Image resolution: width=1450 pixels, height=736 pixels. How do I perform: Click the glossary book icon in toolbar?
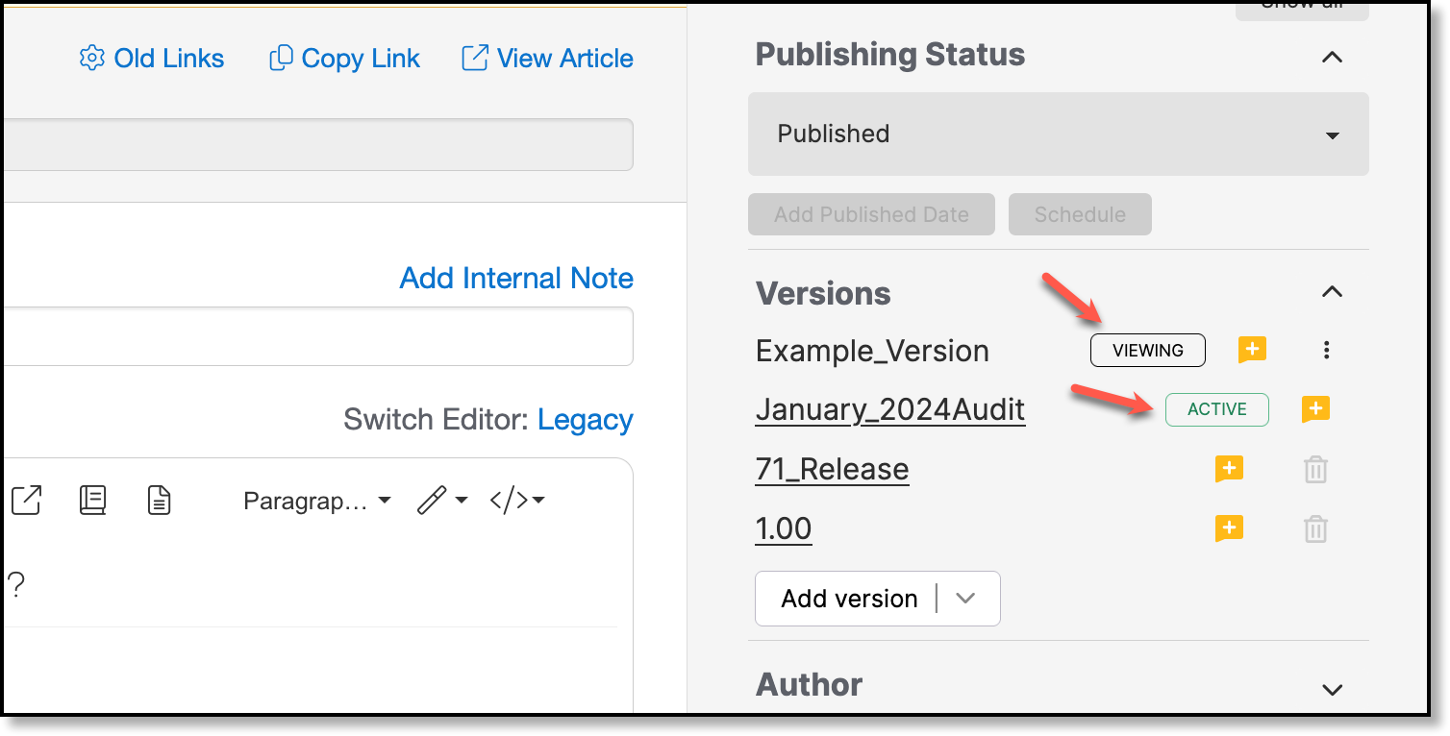point(93,500)
